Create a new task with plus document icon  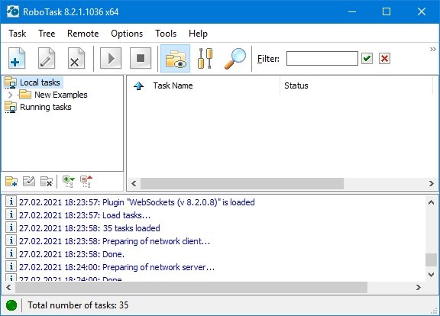click(17, 58)
